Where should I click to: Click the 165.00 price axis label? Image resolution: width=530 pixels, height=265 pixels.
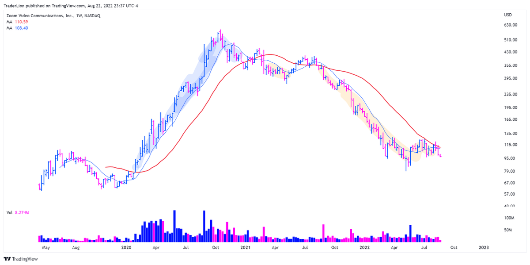coord(511,119)
